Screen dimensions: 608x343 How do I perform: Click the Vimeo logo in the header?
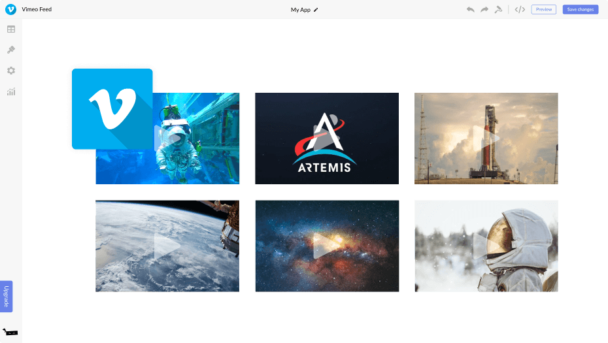click(11, 9)
